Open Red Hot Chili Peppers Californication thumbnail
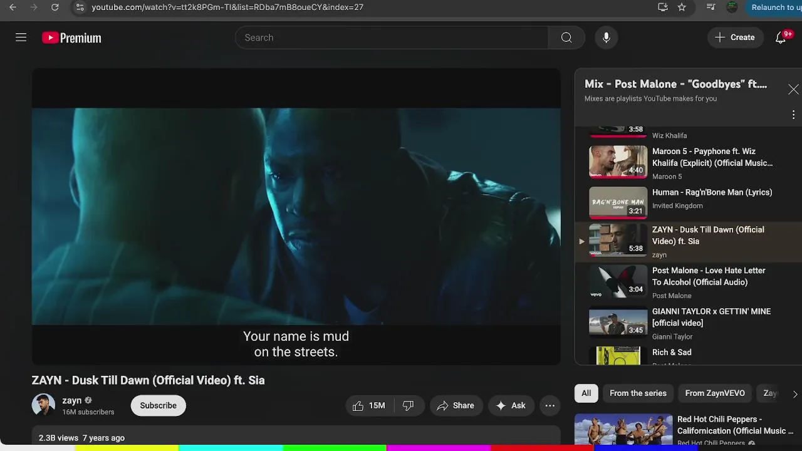This screenshot has width=802, height=451. [623, 430]
